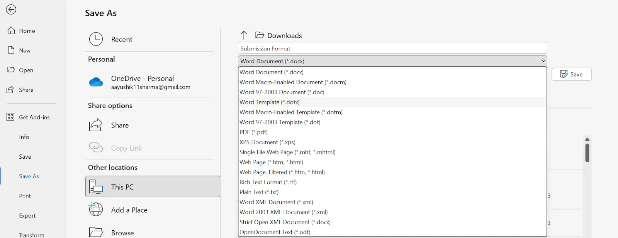
Task: Click the file list scrollbar thumb
Action: point(587,153)
